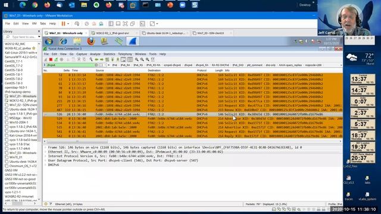Click the find packet magnifier icon
This screenshot has height=214, width=381.
tap(91, 59)
